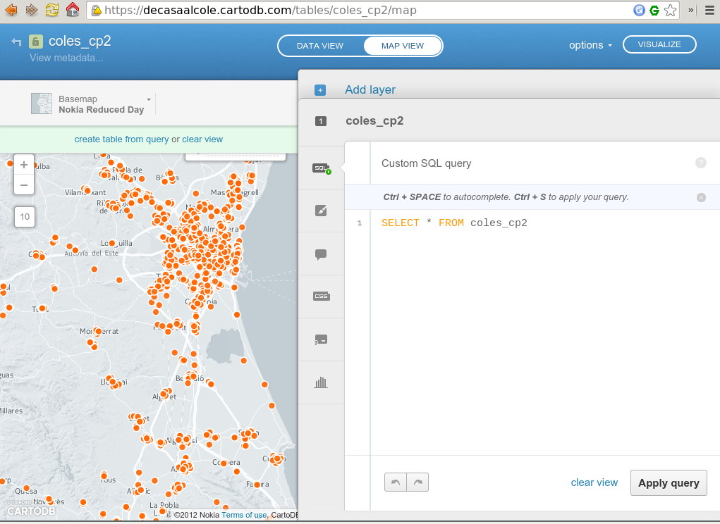The height and width of the screenshot is (524, 720).
Task: Click the help question mark for SQL query
Action: 701,163
